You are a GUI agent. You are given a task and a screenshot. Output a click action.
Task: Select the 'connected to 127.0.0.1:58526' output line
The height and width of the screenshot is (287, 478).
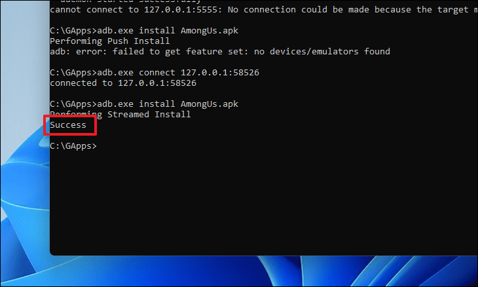(x=123, y=83)
